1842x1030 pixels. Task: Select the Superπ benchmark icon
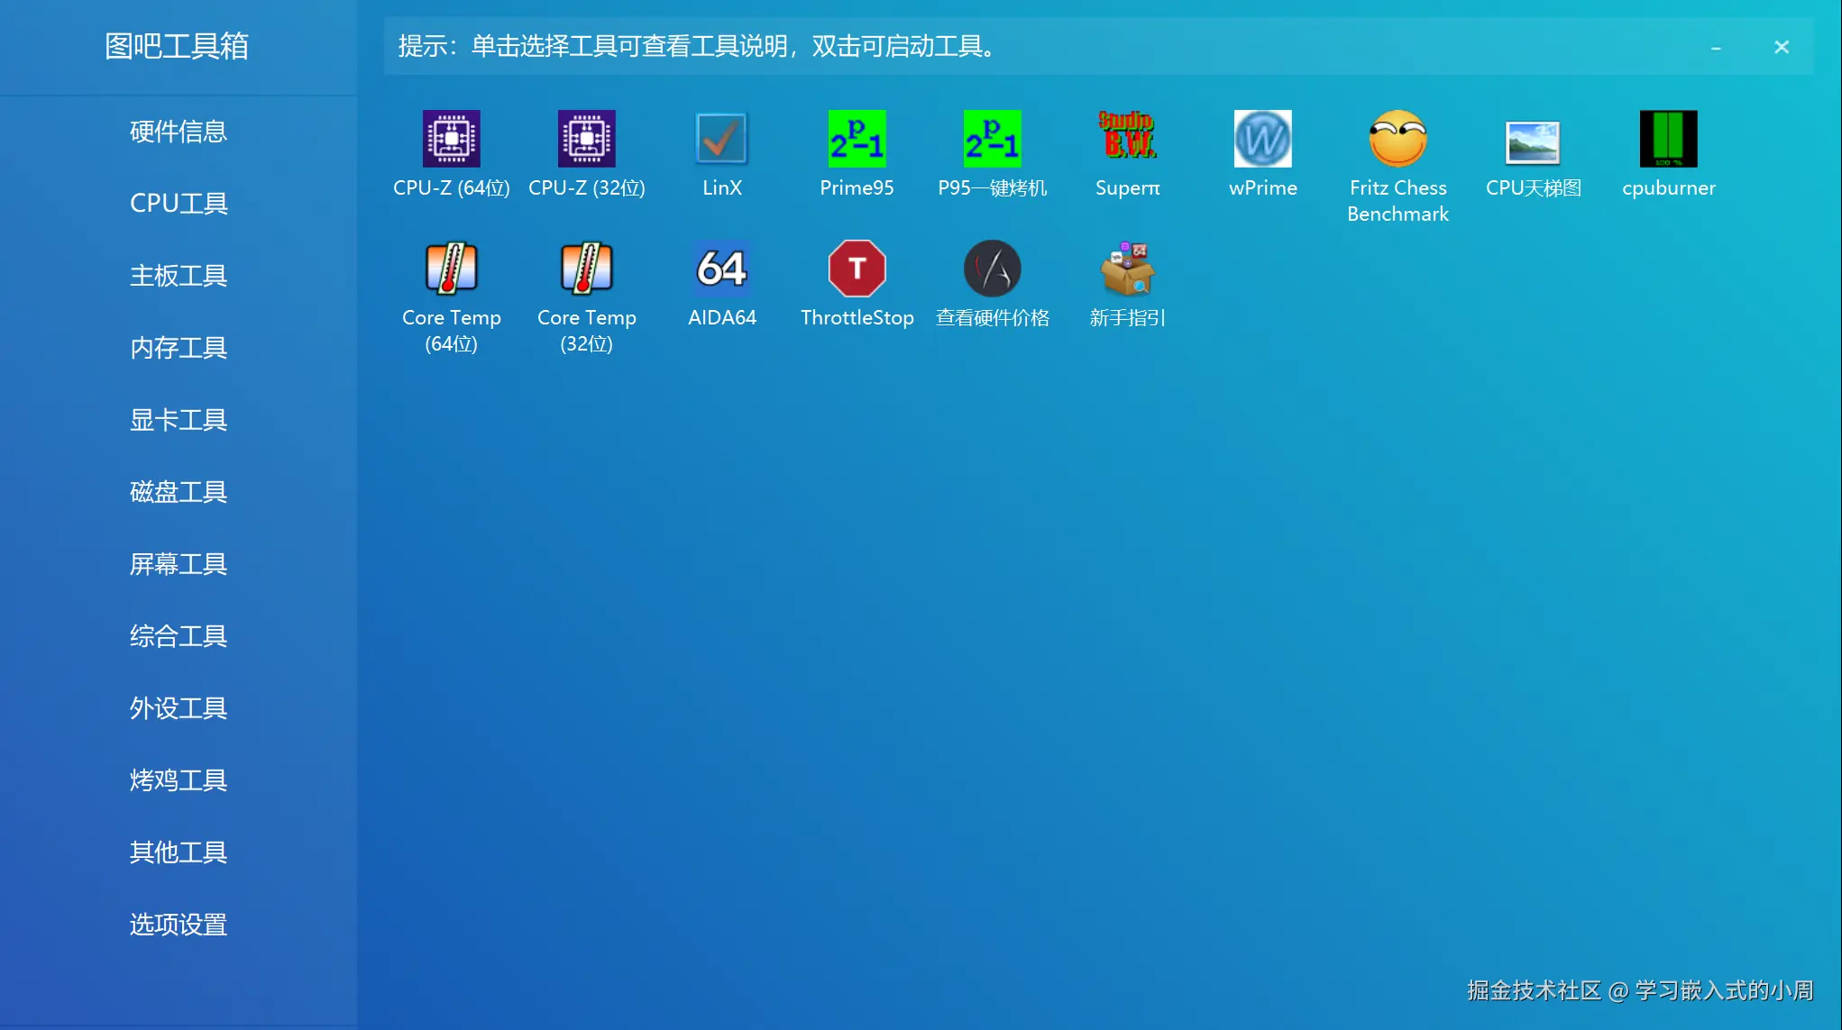click(x=1127, y=139)
